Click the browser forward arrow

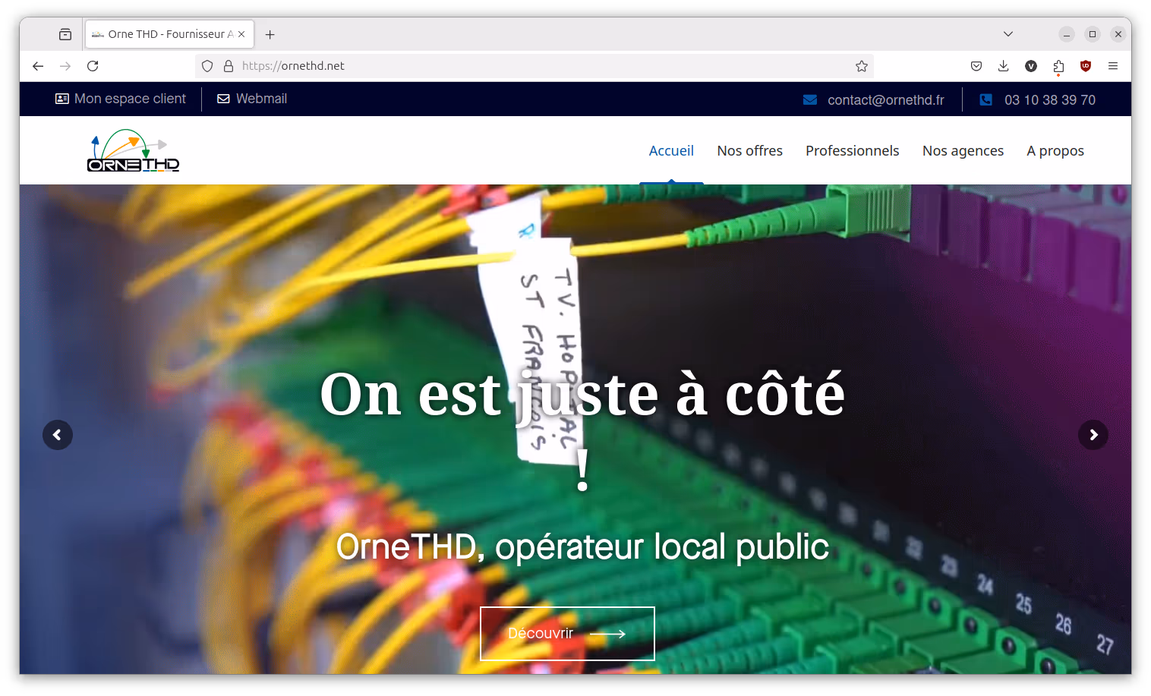tap(65, 66)
